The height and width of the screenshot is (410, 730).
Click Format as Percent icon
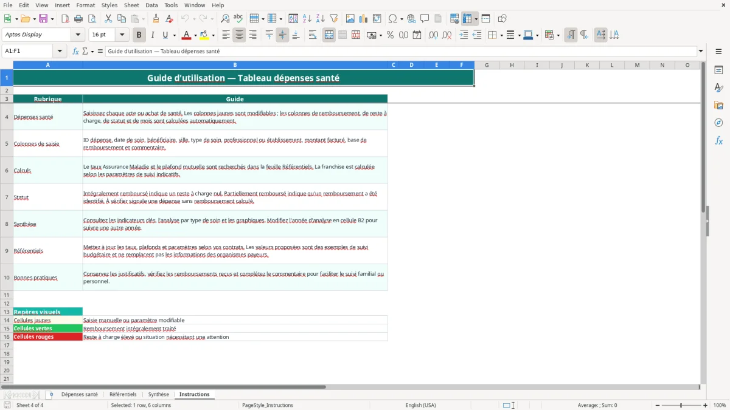pos(390,35)
